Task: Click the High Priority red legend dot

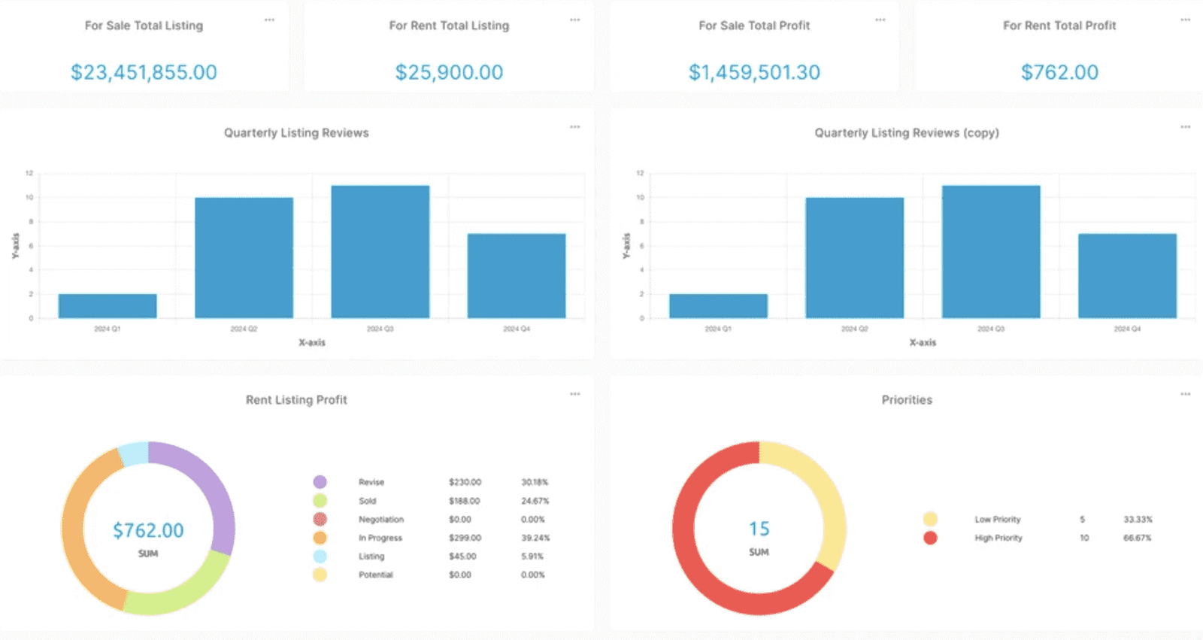Action: (930, 538)
